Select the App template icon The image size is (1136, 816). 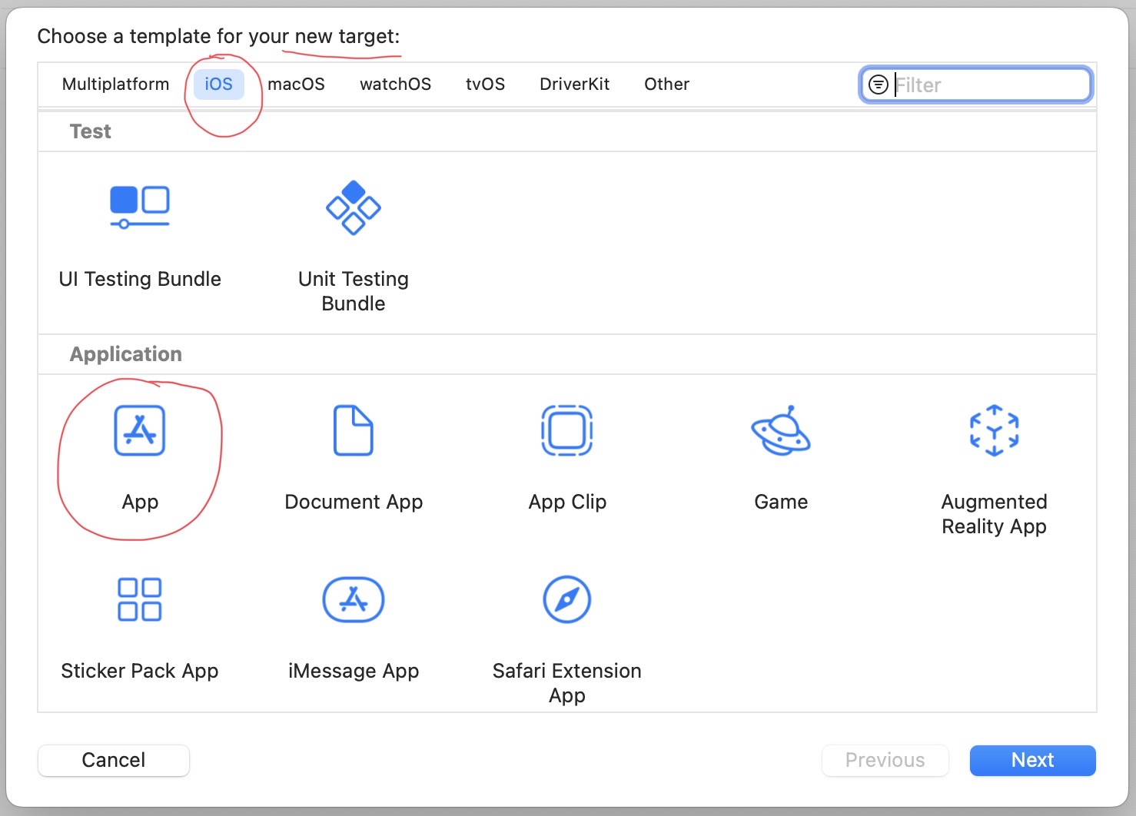pos(140,431)
